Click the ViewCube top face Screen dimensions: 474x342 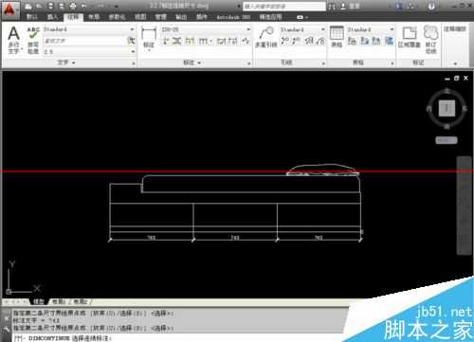click(447, 108)
